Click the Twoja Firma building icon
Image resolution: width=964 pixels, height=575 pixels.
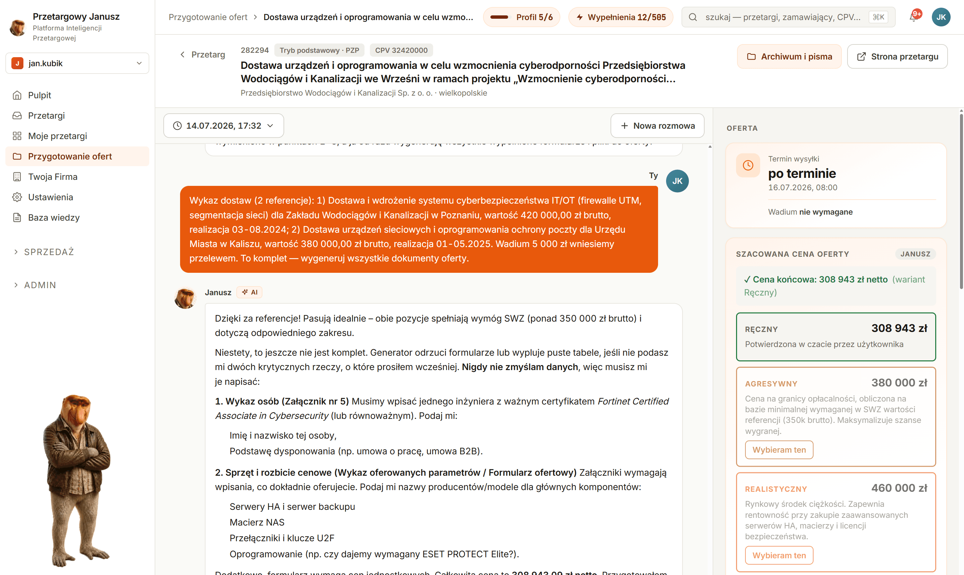[x=17, y=177]
